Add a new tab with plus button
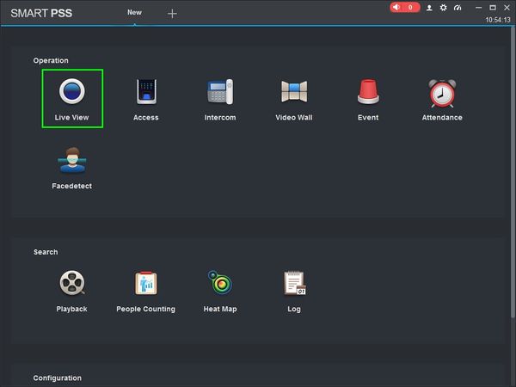Image resolution: width=516 pixels, height=387 pixels. click(x=172, y=14)
